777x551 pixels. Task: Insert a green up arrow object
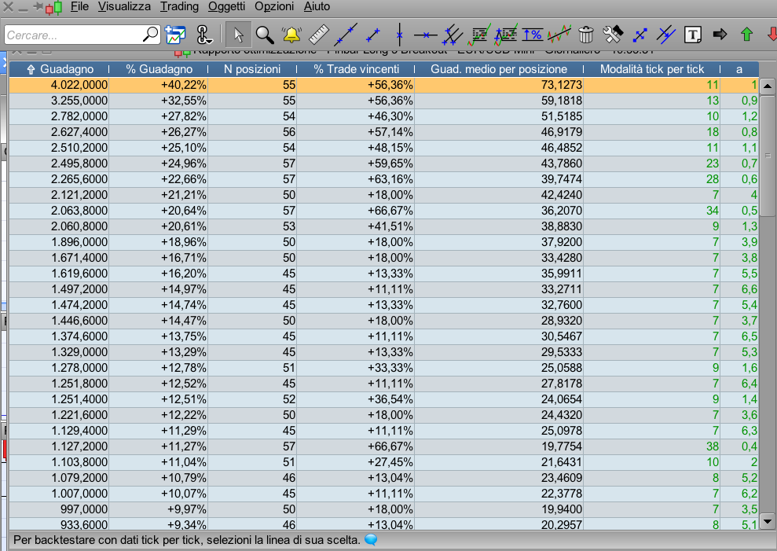tap(747, 35)
